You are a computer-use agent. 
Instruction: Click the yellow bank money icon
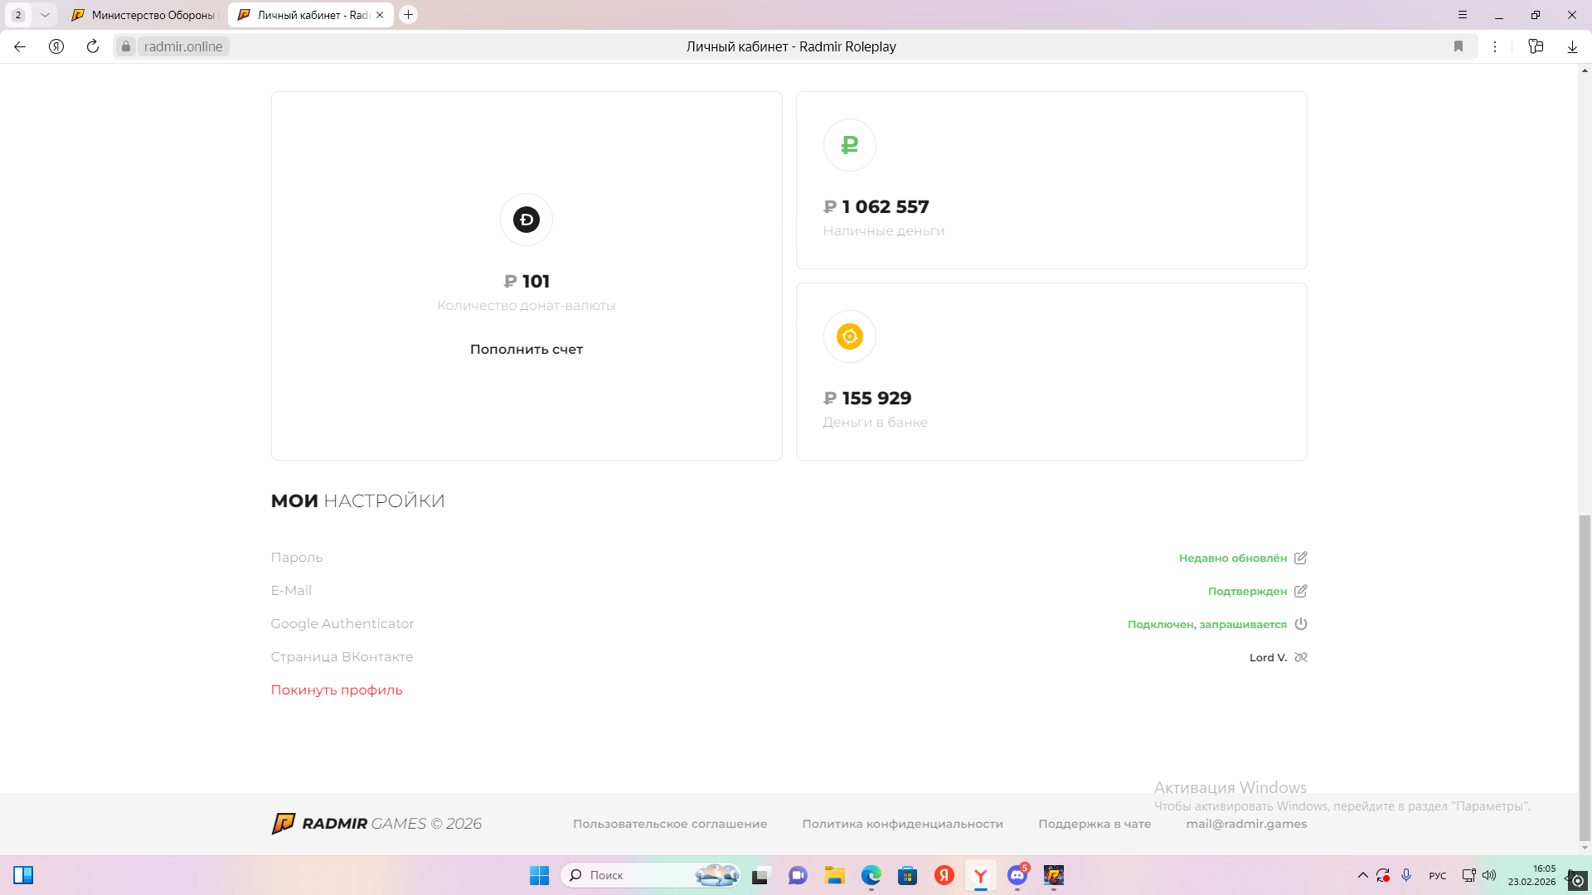[x=849, y=336]
